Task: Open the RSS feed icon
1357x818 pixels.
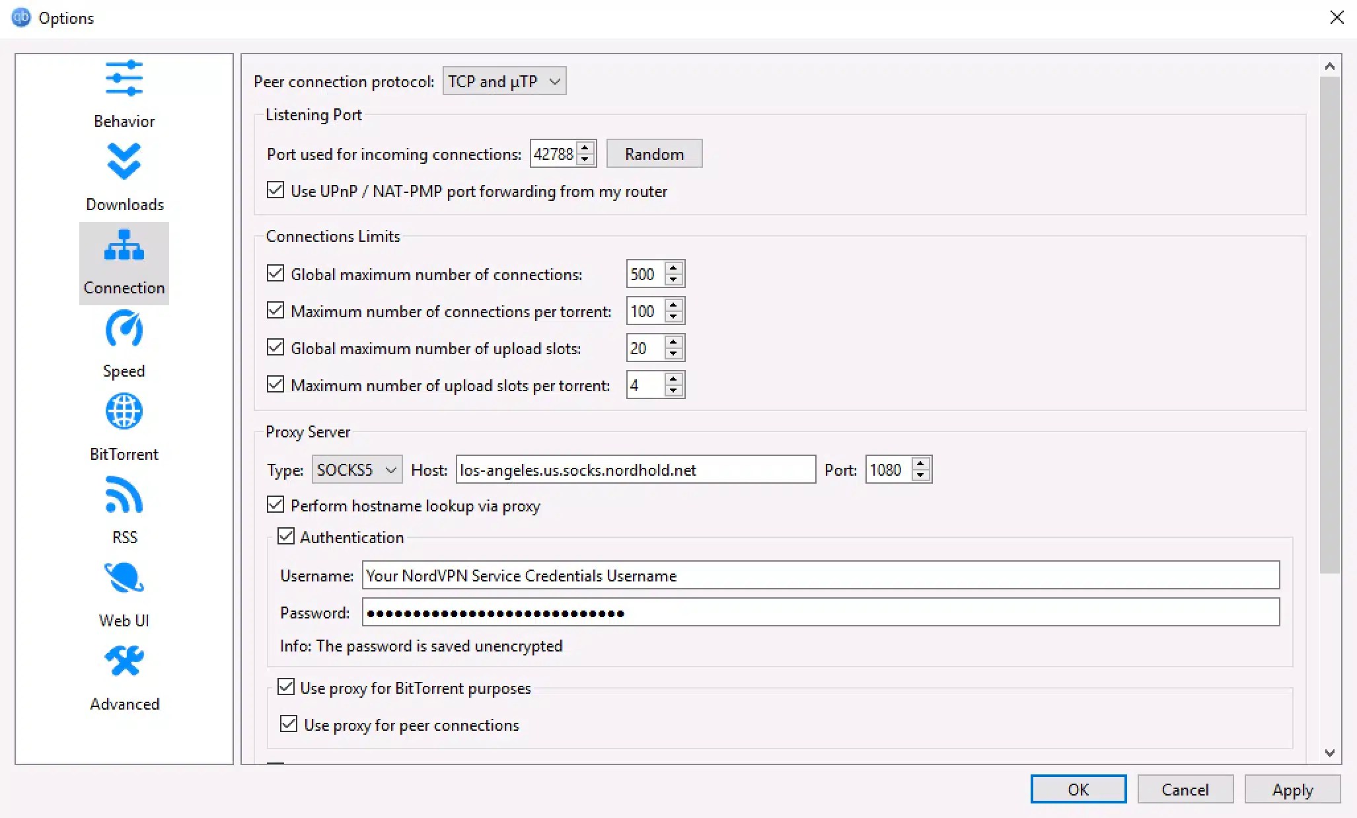Action: pos(124,495)
